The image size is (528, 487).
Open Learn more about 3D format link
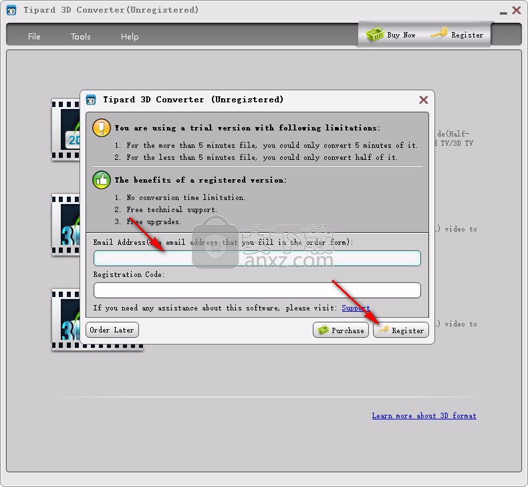pyautogui.click(x=424, y=416)
